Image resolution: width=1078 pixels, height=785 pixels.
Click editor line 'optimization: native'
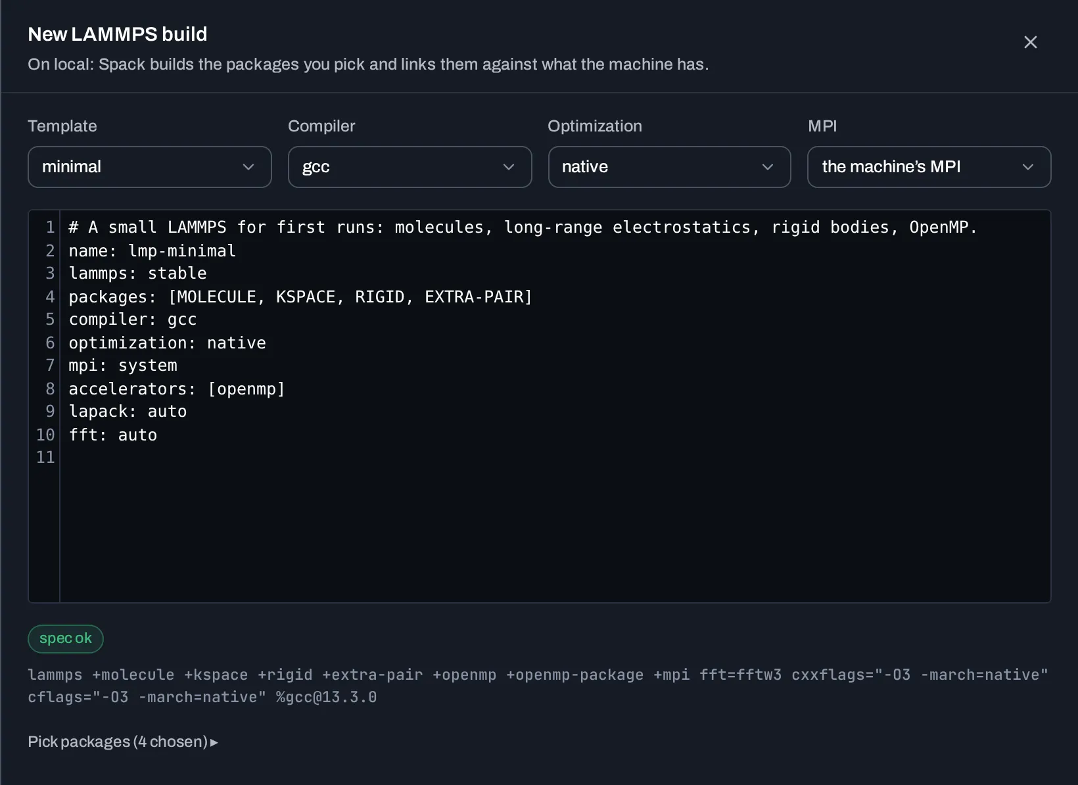[x=167, y=343]
